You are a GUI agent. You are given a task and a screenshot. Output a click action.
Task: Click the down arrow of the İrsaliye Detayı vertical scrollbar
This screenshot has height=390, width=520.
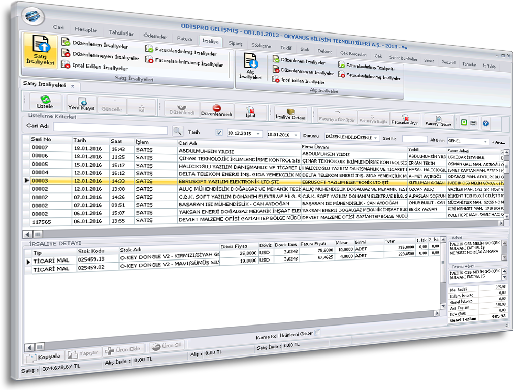click(x=443, y=306)
